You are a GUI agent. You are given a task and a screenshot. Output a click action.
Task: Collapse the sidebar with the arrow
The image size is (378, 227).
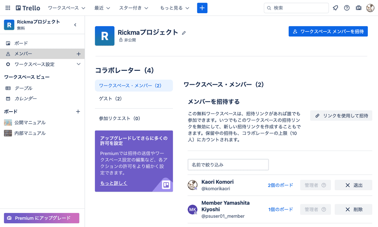[75, 25]
